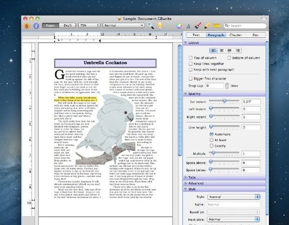Click the magnifying glass find icon
Screen dimensions: 289x225
(x=151, y=26)
